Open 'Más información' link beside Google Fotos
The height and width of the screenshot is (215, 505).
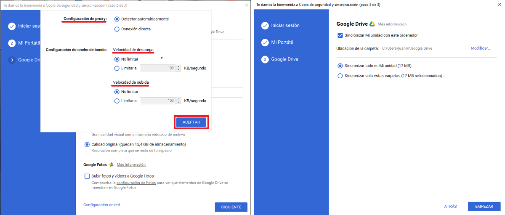point(131,165)
